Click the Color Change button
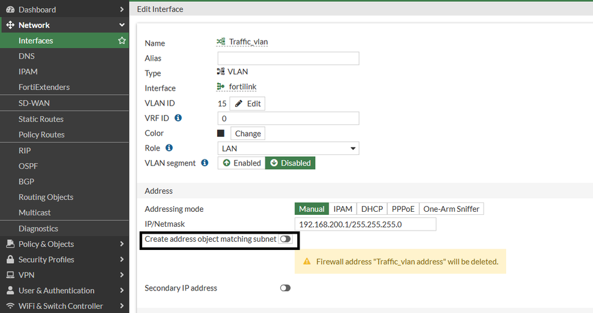 [x=248, y=134]
